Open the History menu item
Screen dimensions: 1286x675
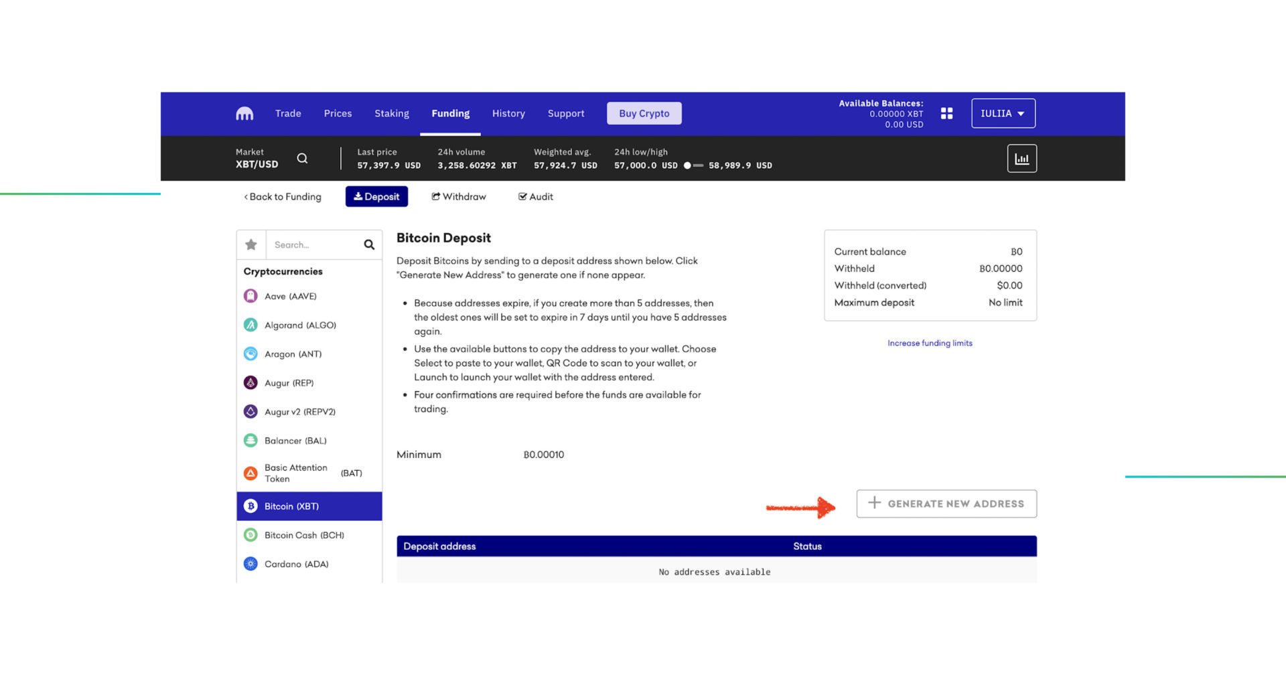(x=508, y=114)
